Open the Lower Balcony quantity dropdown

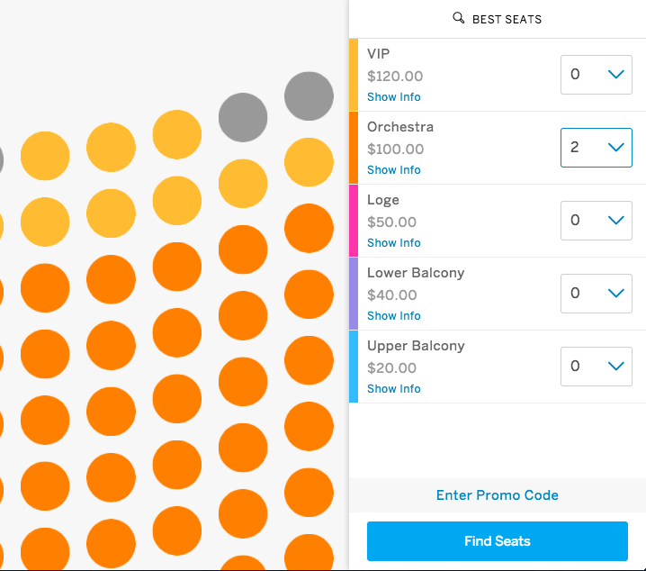(597, 294)
